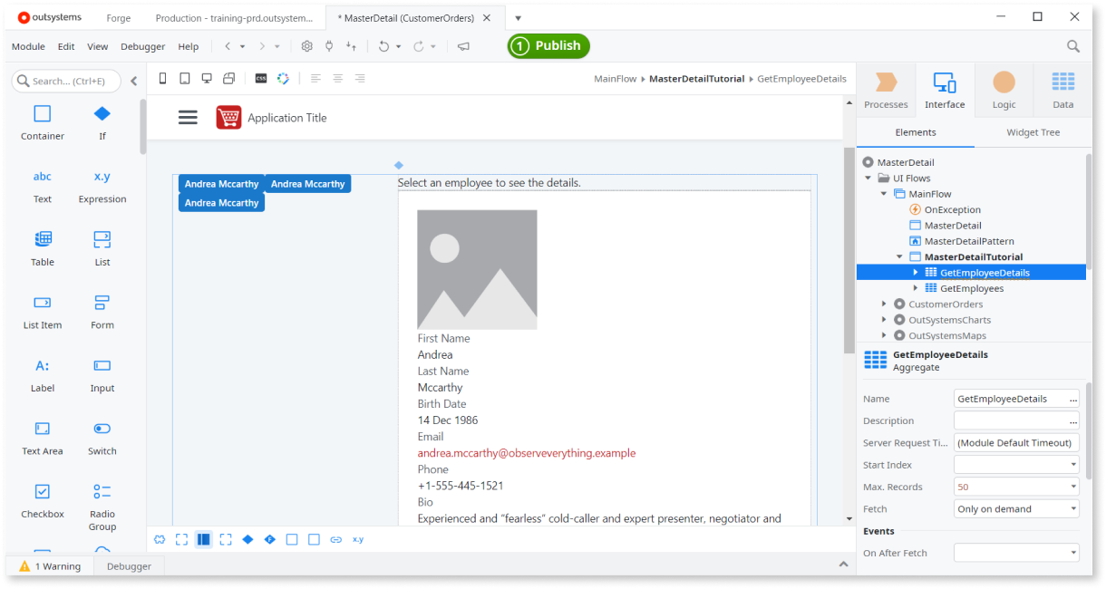Click MasterDetailTutorial in the breadcrumb
The image size is (1106, 589).
tap(696, 79)
